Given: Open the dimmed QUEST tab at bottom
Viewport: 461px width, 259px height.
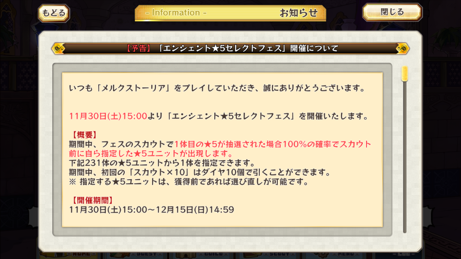Looking at the screenshot, I should [x=147, y=254].
